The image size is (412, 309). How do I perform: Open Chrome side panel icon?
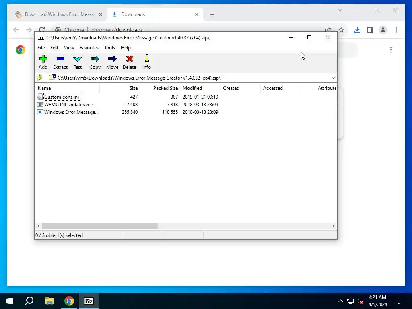point(370,30)
